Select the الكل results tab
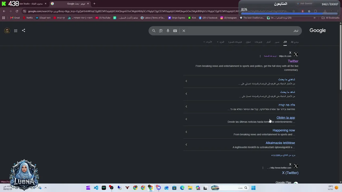This screenshot has width=342, height=192. [x=285, y=42]
